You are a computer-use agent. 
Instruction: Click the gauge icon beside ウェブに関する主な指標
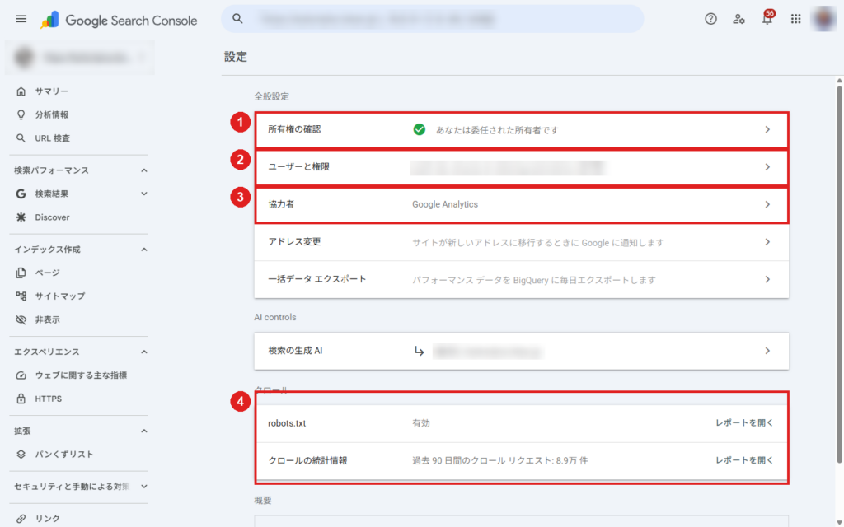21,375
